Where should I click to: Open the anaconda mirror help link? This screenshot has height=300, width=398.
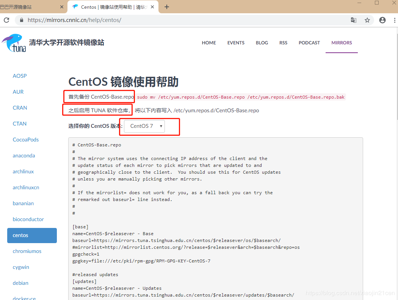click(x=24, y=155)
